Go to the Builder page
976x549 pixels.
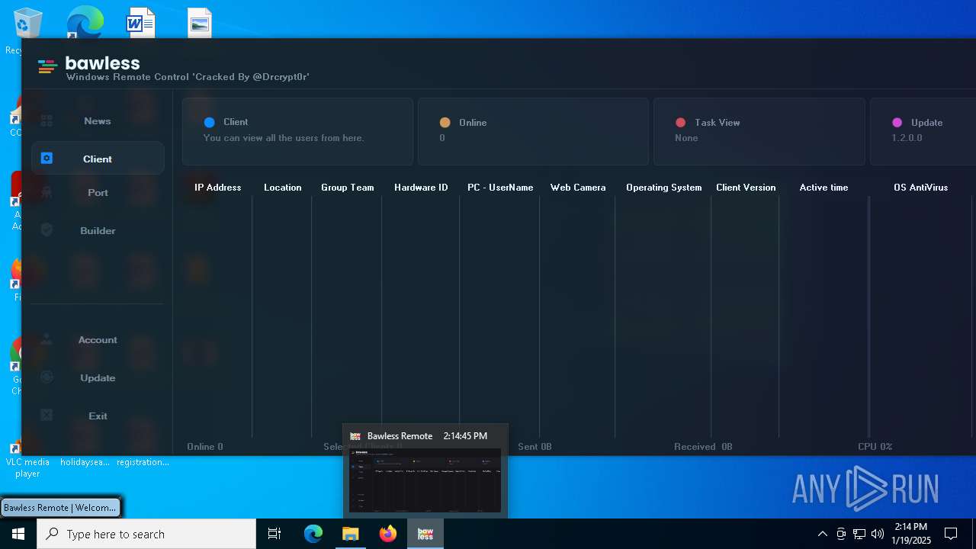(x=98, y=230)
